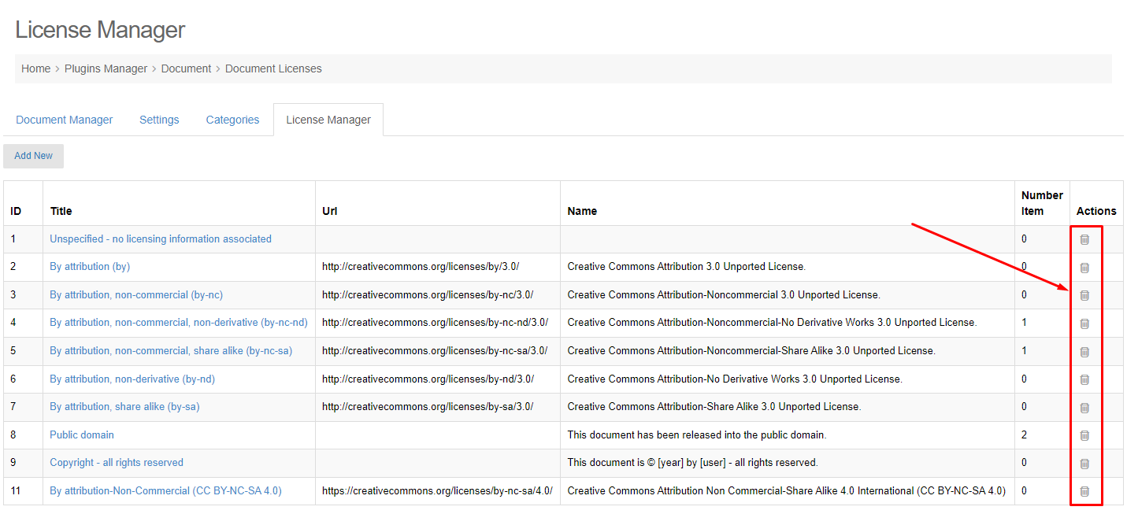Go to the Categories tab

click(x=232, y=120)
